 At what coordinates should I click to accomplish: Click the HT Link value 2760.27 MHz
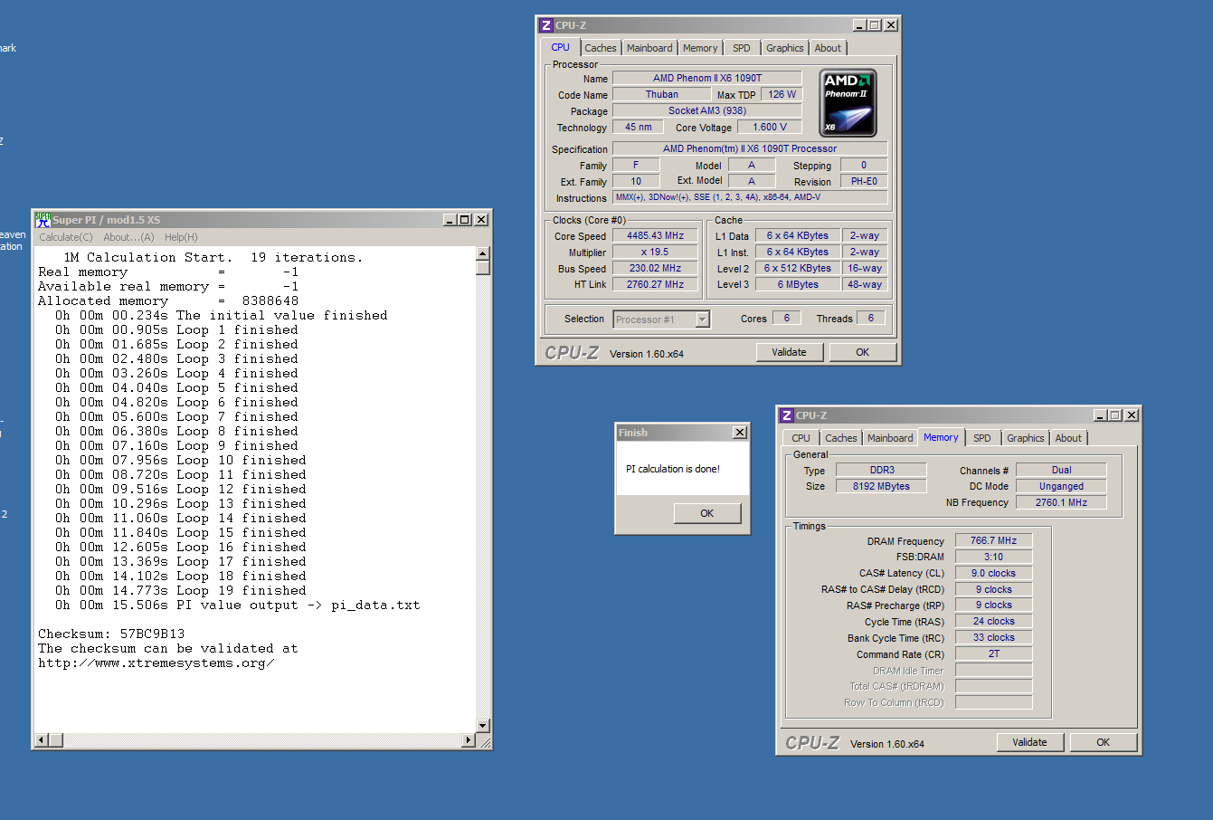click(655, 284)
